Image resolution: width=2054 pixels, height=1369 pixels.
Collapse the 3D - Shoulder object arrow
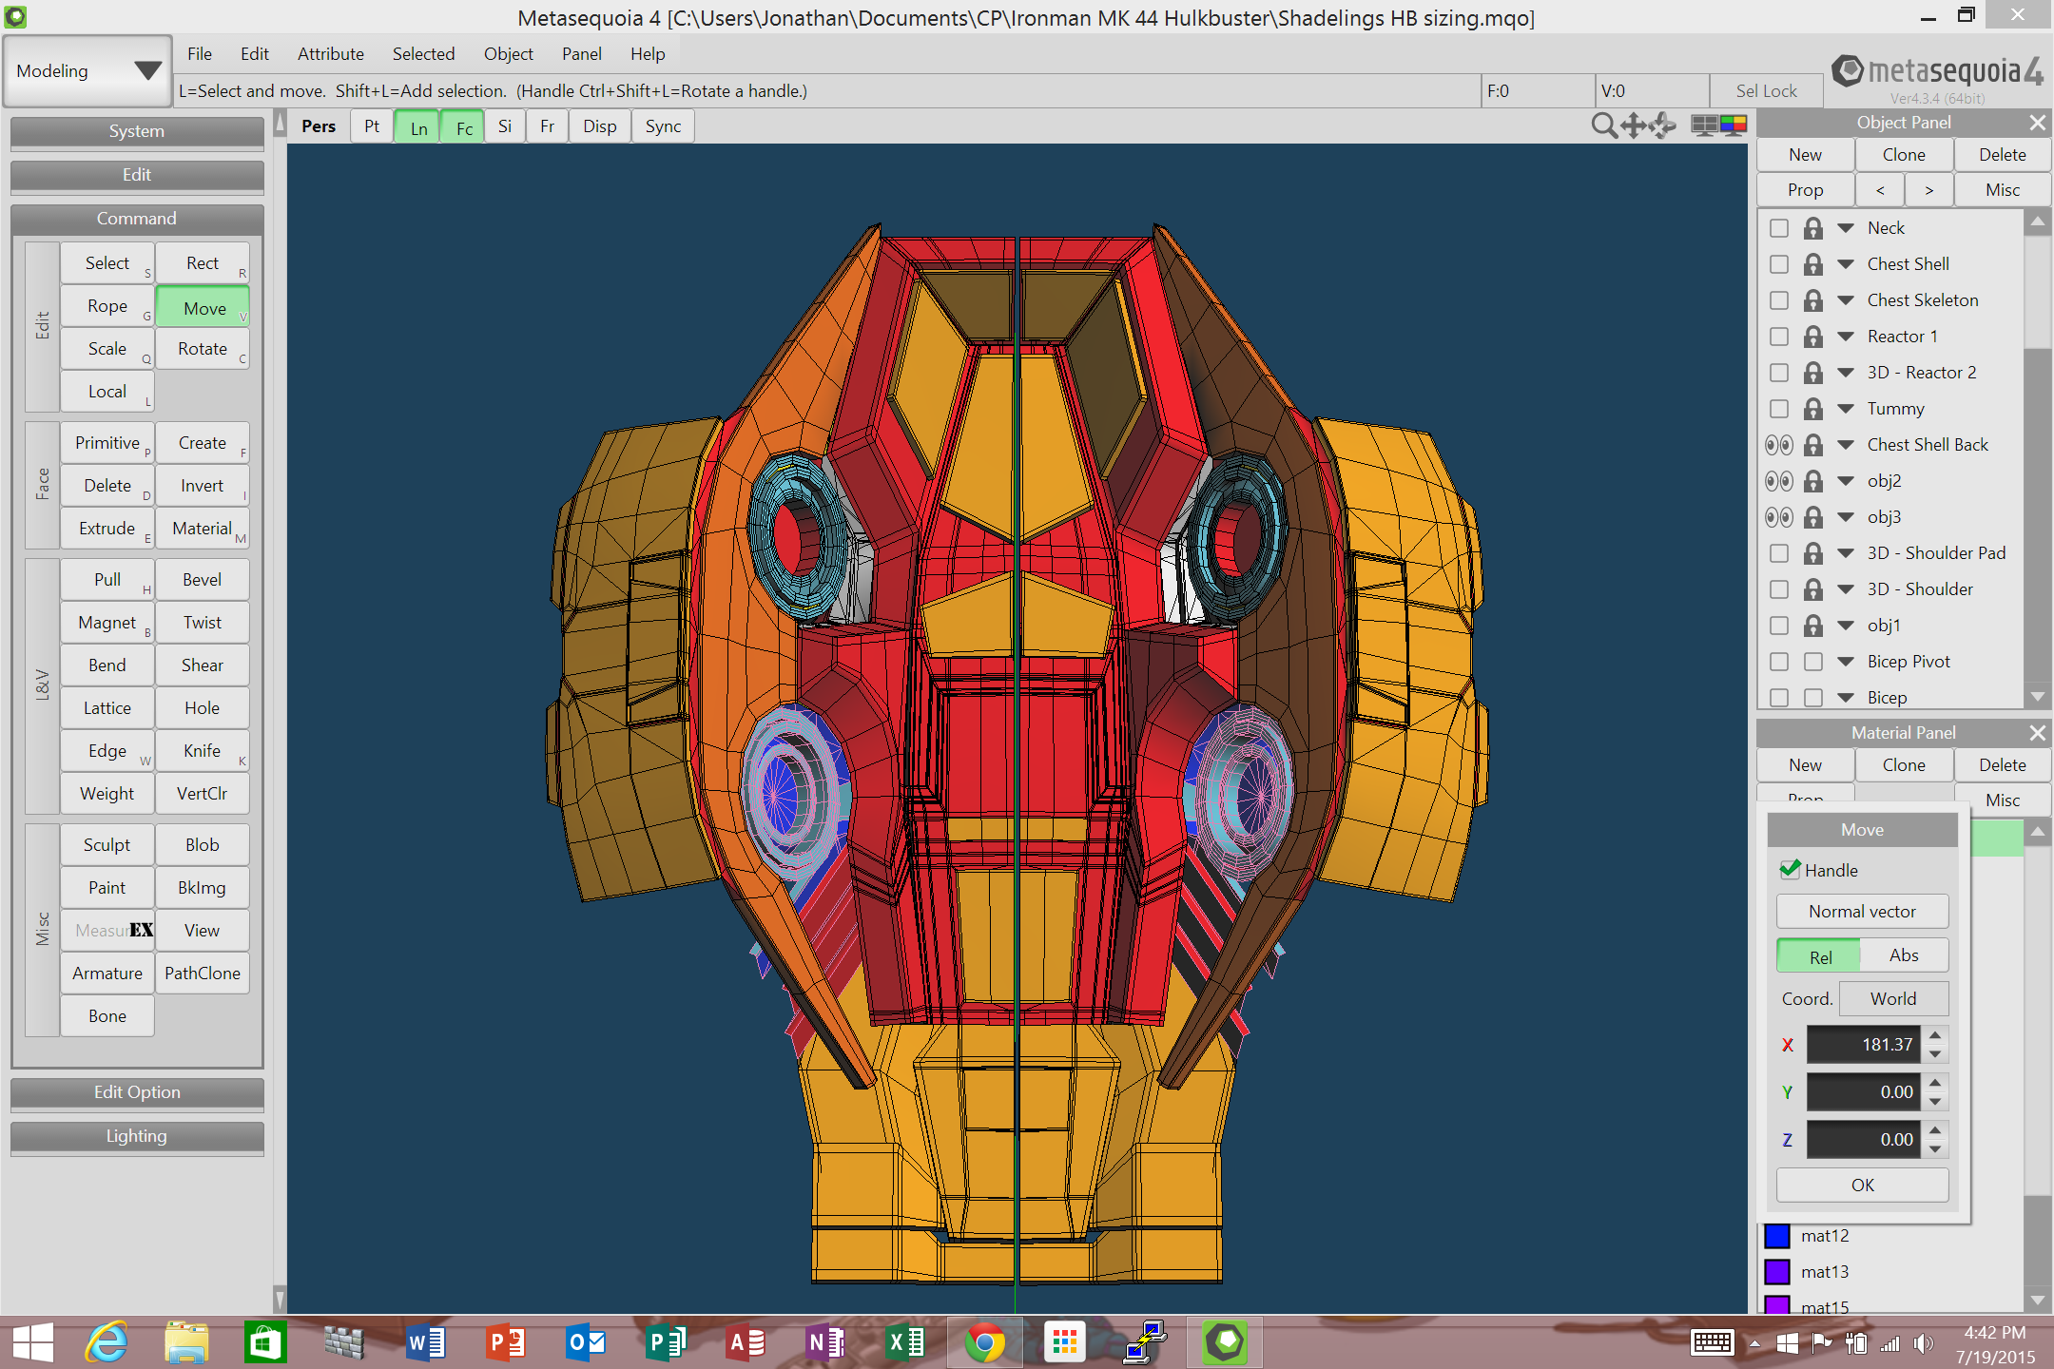coord(1846,589)
